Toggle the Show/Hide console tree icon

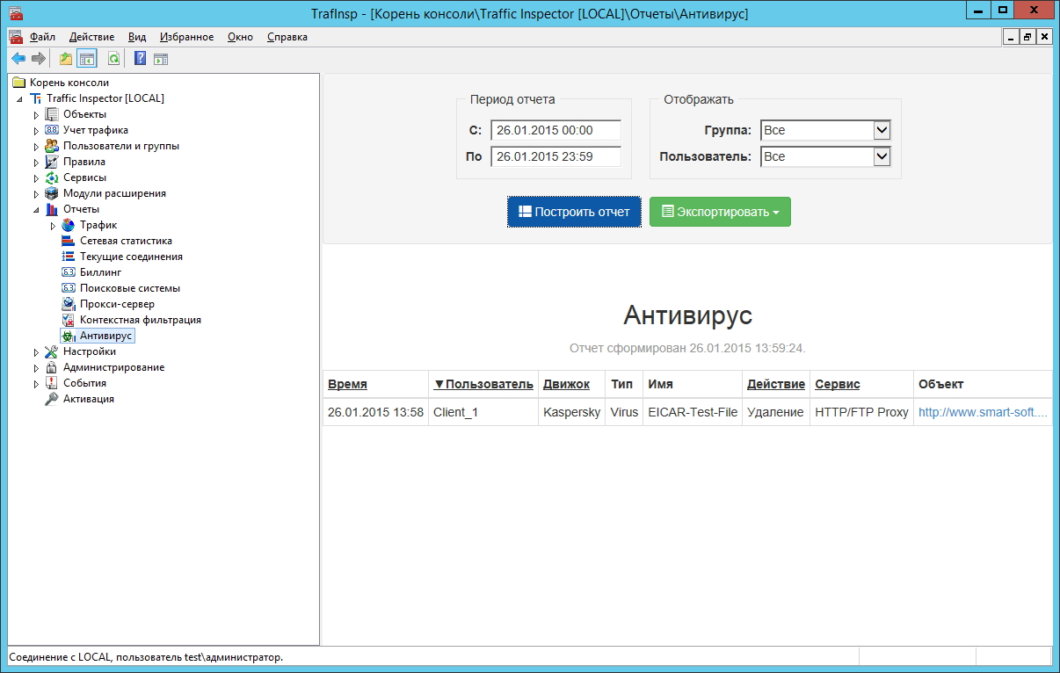click(86, 59)
